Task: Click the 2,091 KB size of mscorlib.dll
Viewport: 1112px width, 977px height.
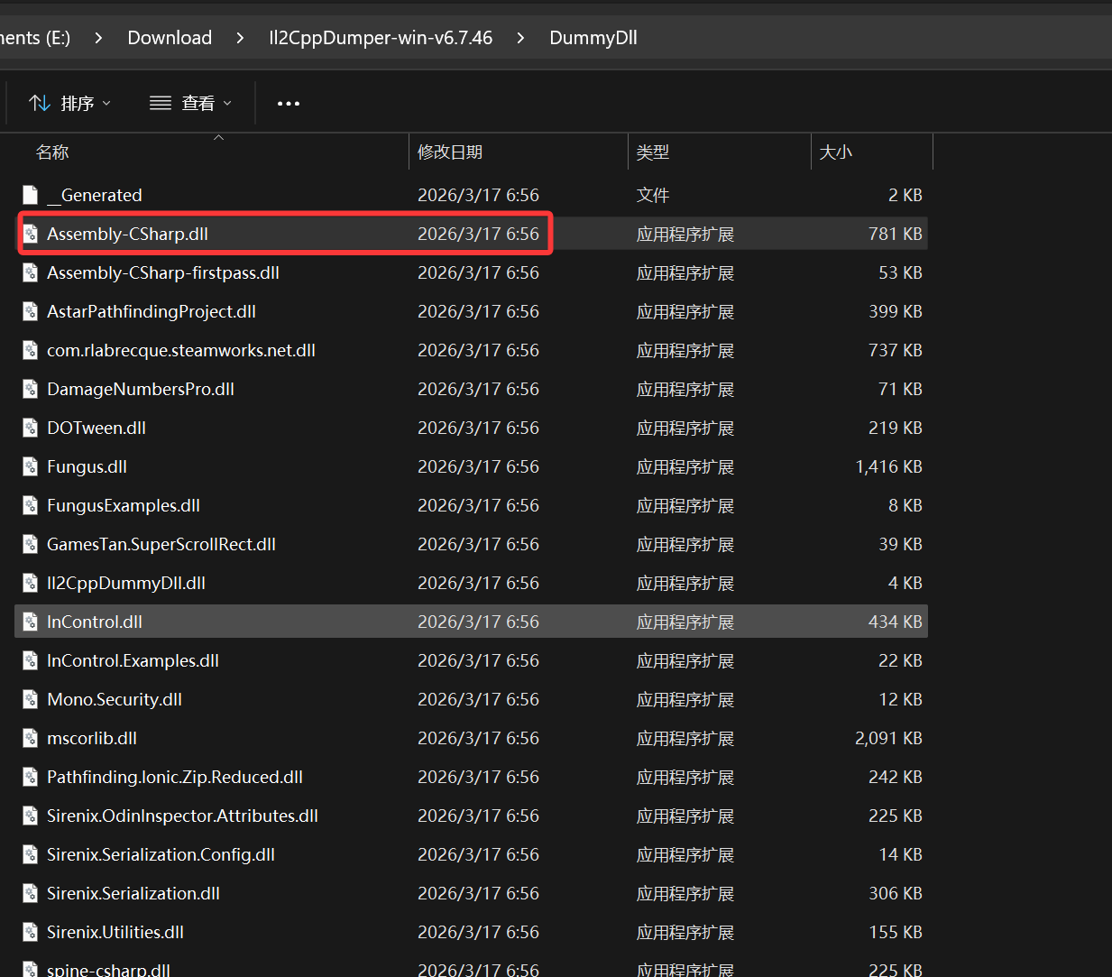Action: tap(888, 738)
